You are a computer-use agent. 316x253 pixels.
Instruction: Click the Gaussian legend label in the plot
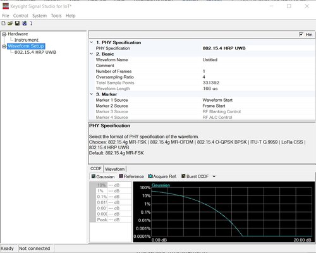click(x=161, y=185)
